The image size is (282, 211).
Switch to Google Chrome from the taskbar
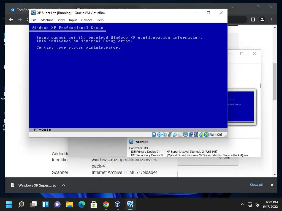(x=106, y=204)
